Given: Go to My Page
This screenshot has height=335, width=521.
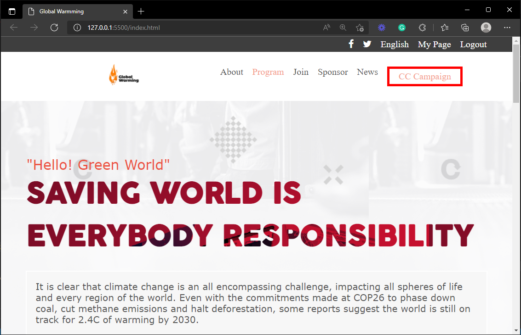Looking at the screenshot, I should tap(434, 45).
